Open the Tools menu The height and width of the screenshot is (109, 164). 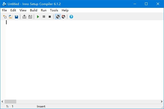click(54, 10)
